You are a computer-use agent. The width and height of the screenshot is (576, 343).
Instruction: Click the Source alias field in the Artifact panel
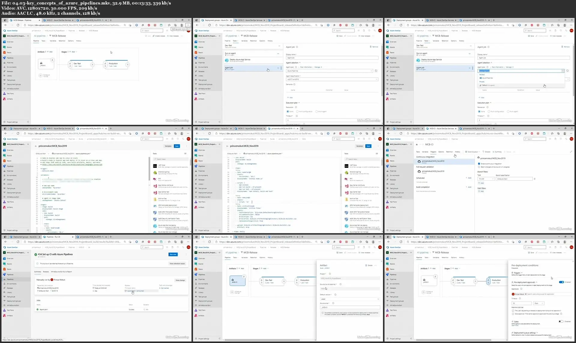click(x=350, y=308)
